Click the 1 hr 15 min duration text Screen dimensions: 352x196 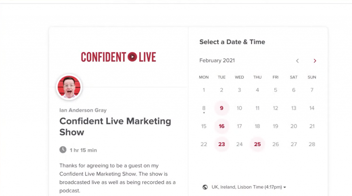[x=83, y=150]
